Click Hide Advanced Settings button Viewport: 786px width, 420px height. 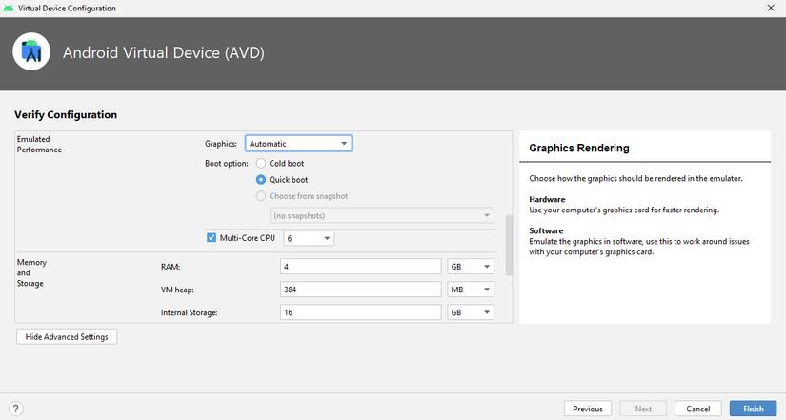click(67, 337)
